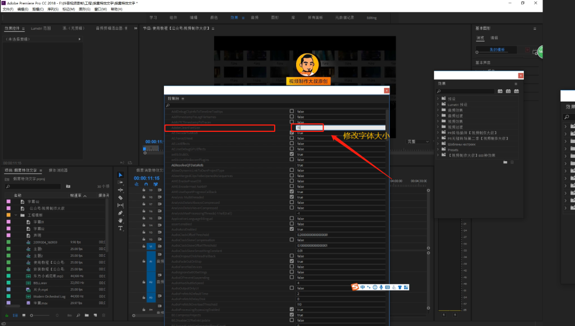Click the timeline zoom scroll bar handle

(x=134, y=315)
